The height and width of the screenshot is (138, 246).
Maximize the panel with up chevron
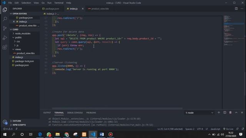tap(236, 112)
